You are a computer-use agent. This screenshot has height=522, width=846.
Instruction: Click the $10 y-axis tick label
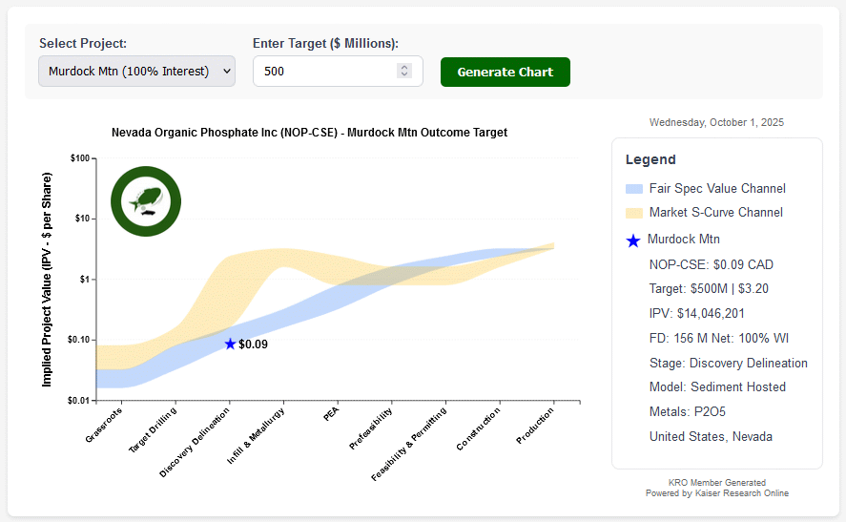click(82, 219)
